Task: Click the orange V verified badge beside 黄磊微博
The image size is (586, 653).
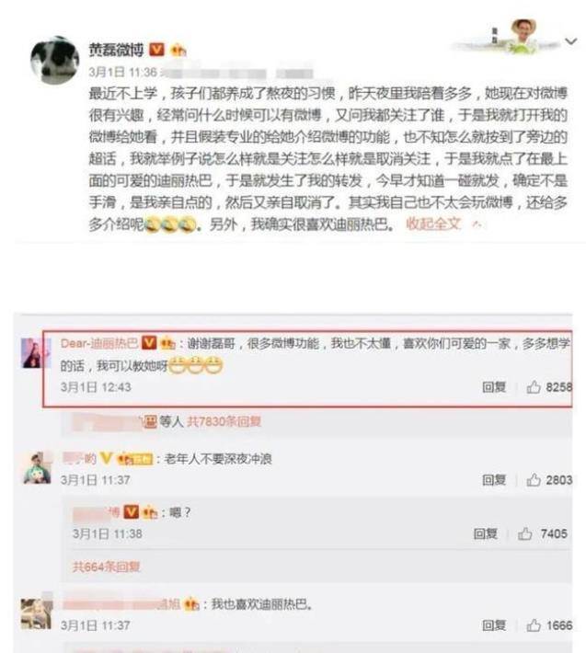Action: point(156,50)
